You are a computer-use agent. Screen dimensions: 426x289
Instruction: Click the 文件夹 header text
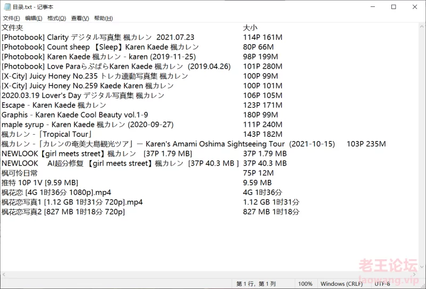12,28
